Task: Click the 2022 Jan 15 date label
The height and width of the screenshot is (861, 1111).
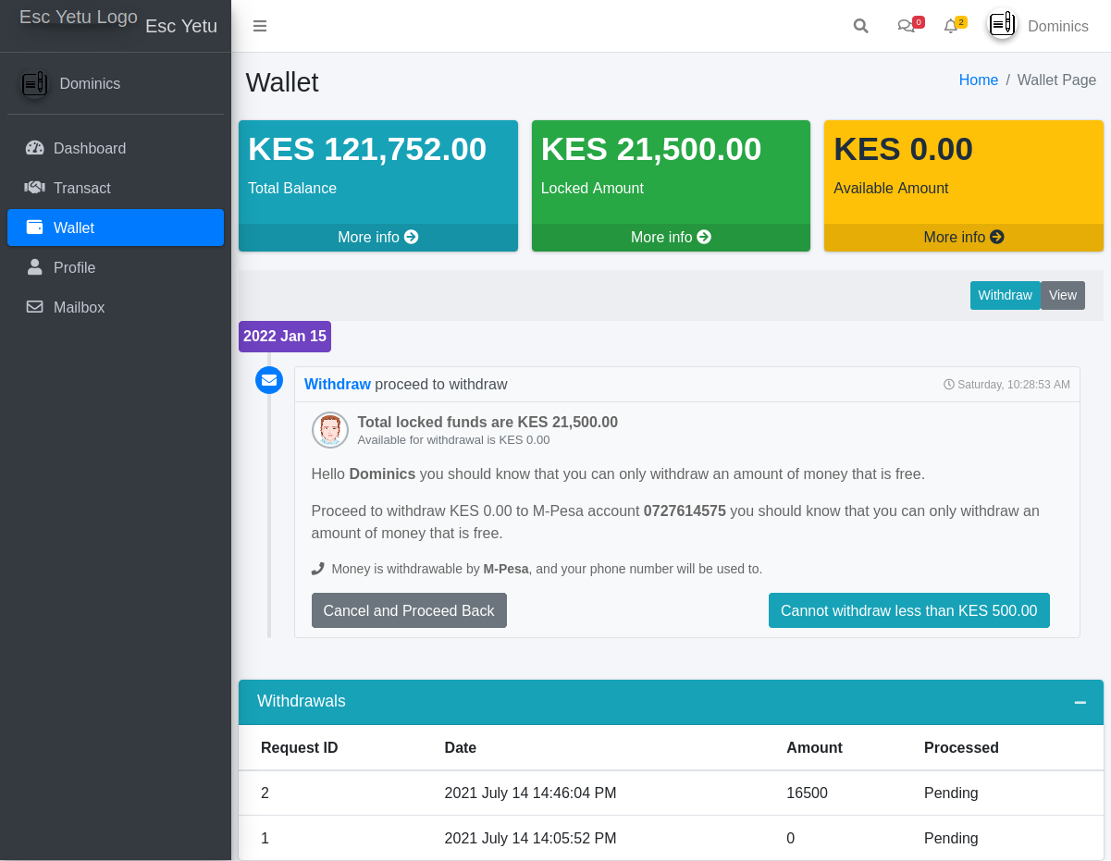Action: coord(284,337)
